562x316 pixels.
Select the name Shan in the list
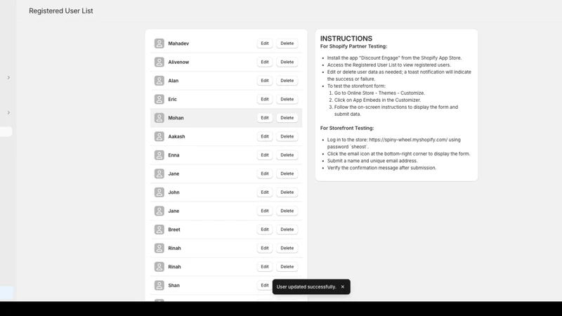click(x=174, y=286)
